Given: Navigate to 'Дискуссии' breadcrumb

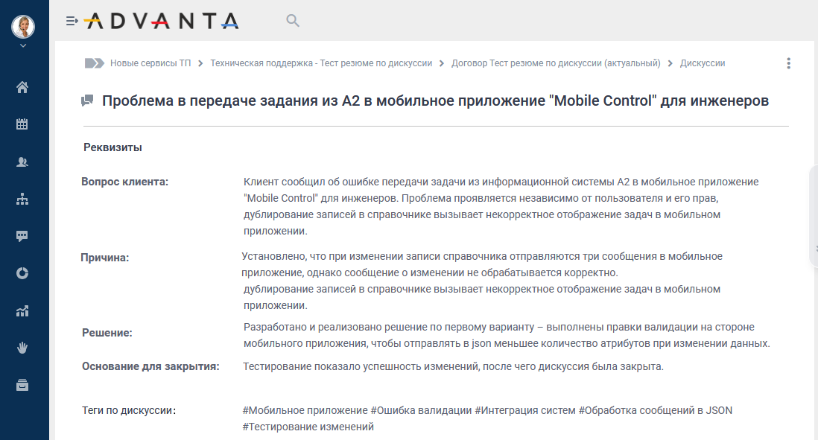Looking at the screenshot, I should (x=702, y=63).
